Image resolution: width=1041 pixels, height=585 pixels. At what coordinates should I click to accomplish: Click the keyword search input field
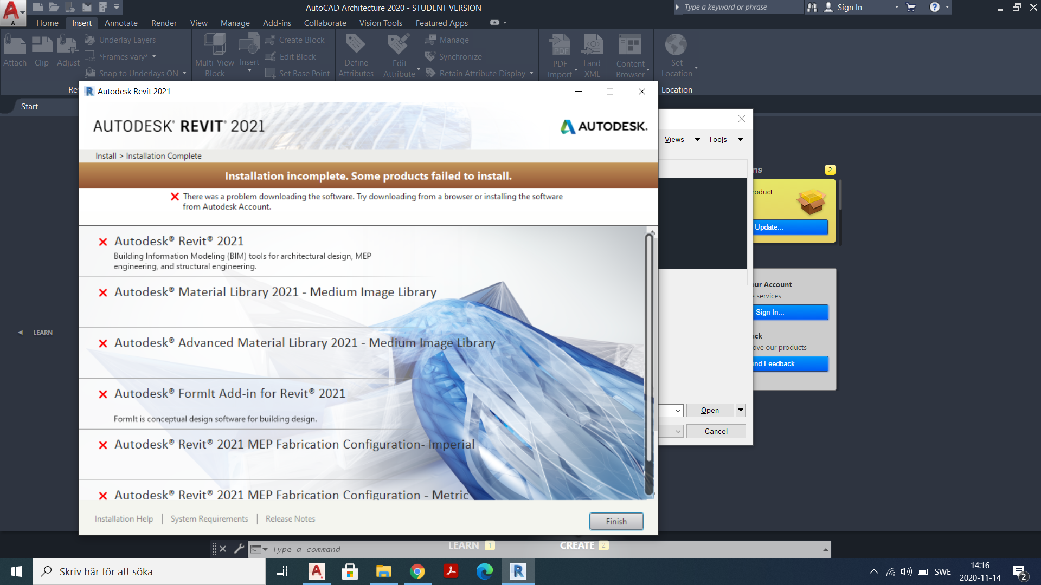[x=741, y=7]
